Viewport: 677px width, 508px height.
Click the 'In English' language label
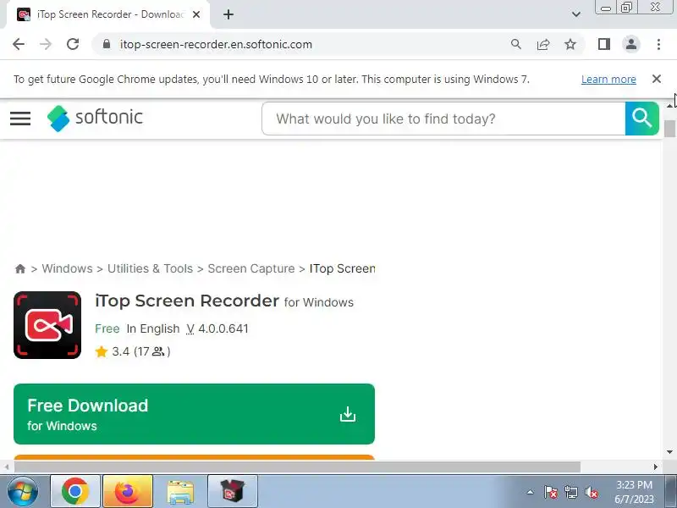[x=153, y=329]
